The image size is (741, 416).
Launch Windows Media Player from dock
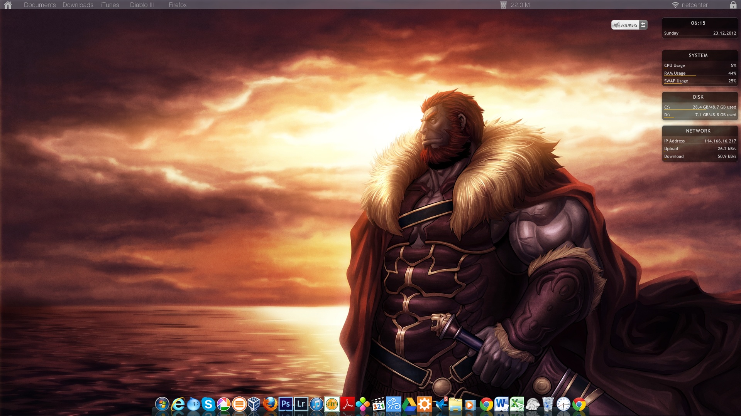(470, 404)
